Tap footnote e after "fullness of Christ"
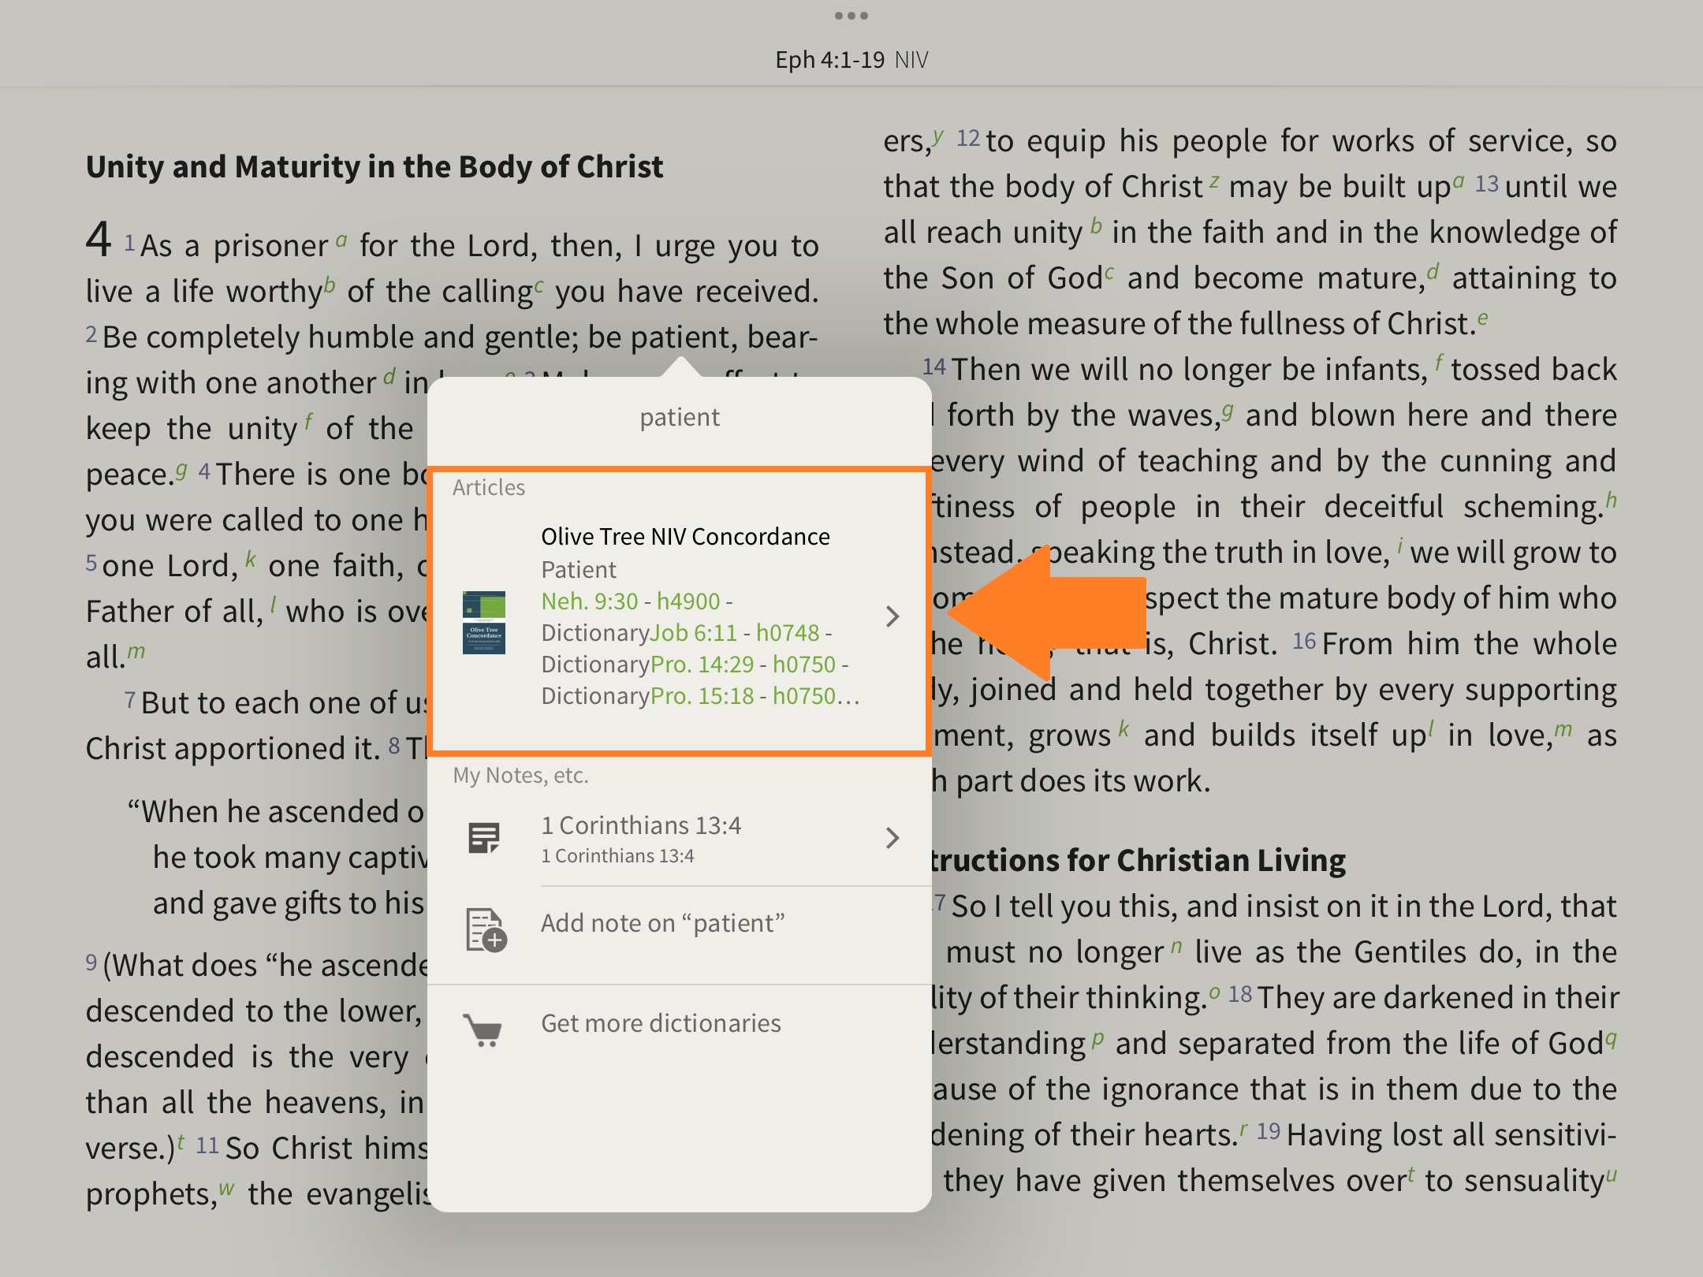Viewport: 1703px width, 1277px height. pos(1483,318)
